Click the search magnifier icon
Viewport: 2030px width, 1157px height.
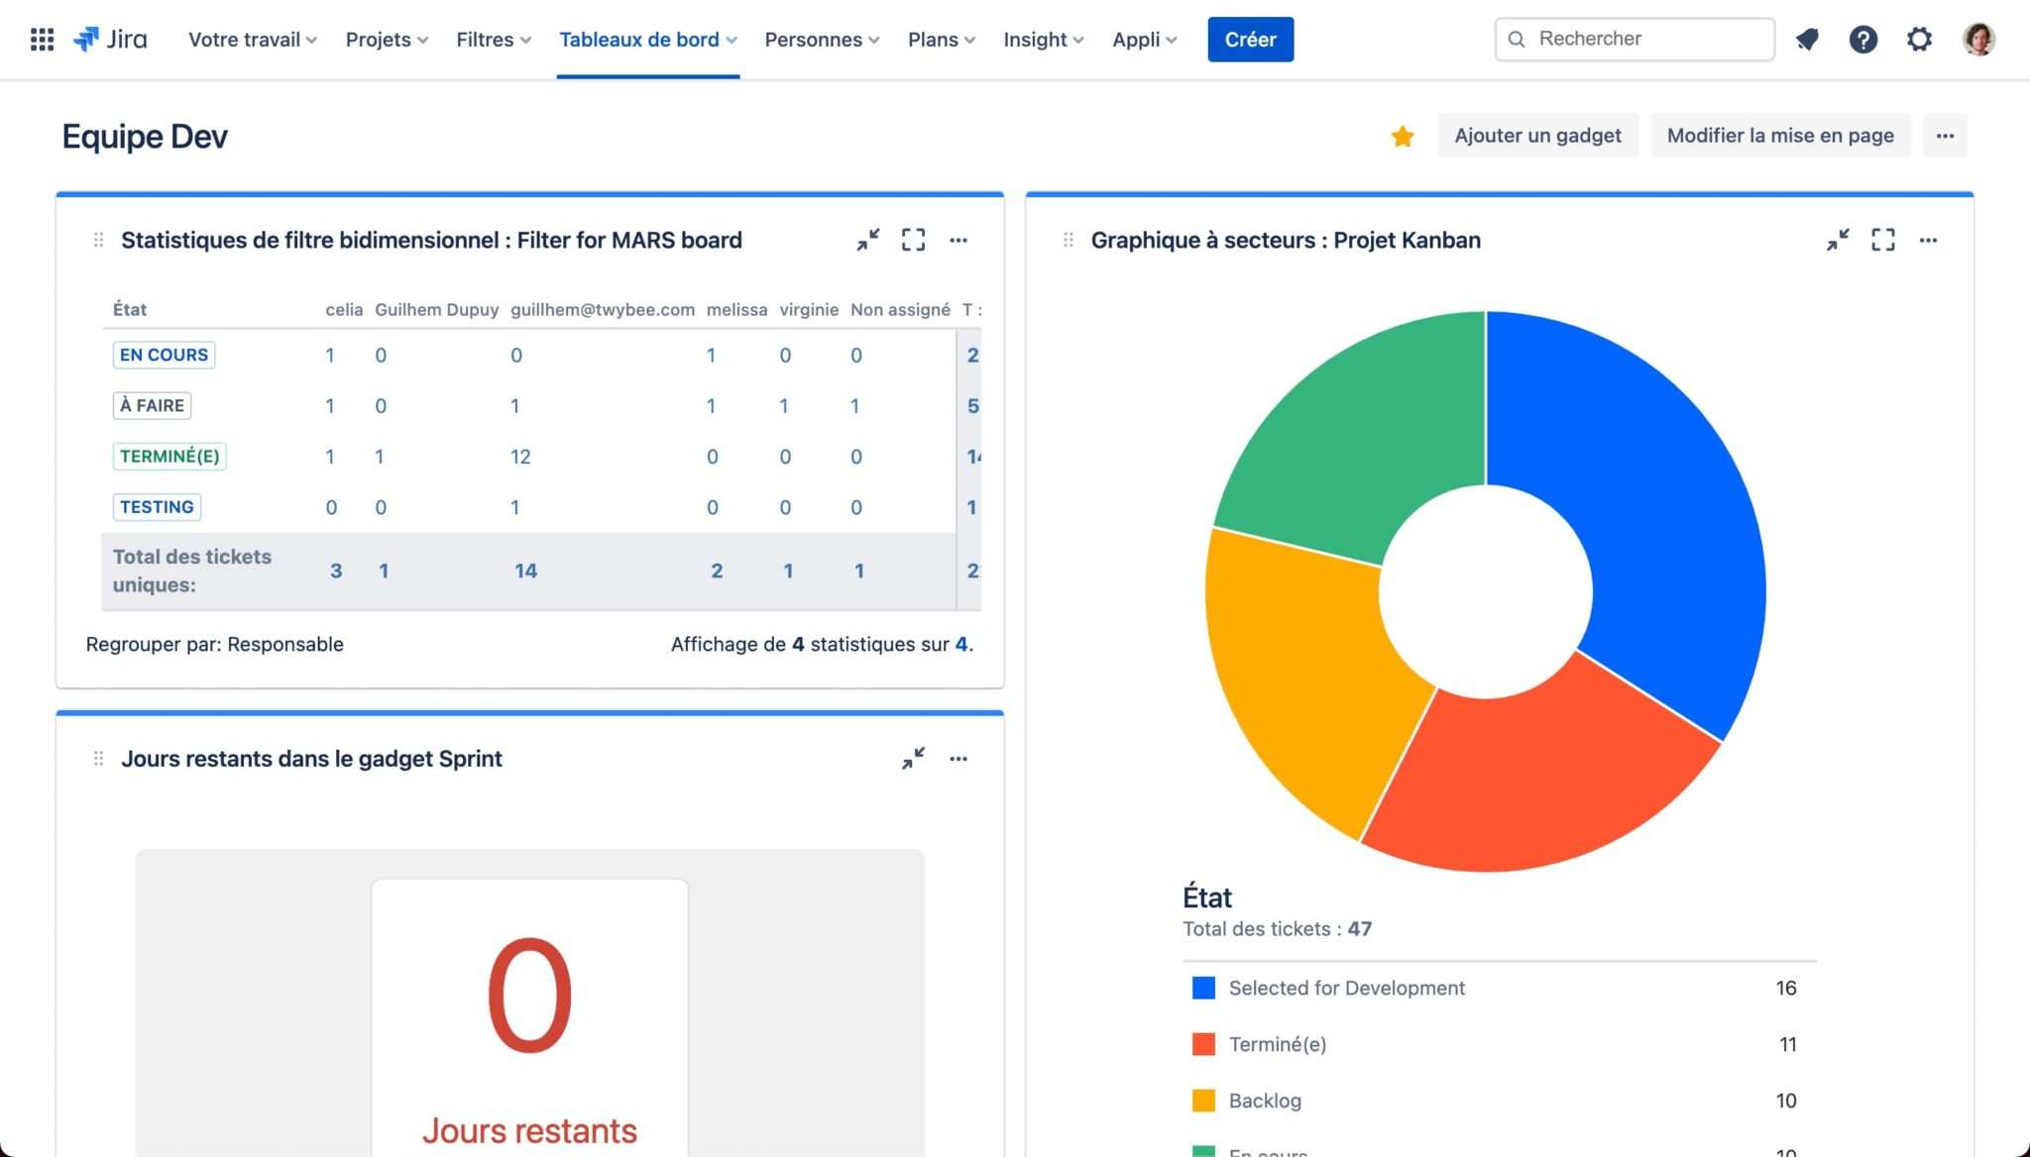(1517, 40)
